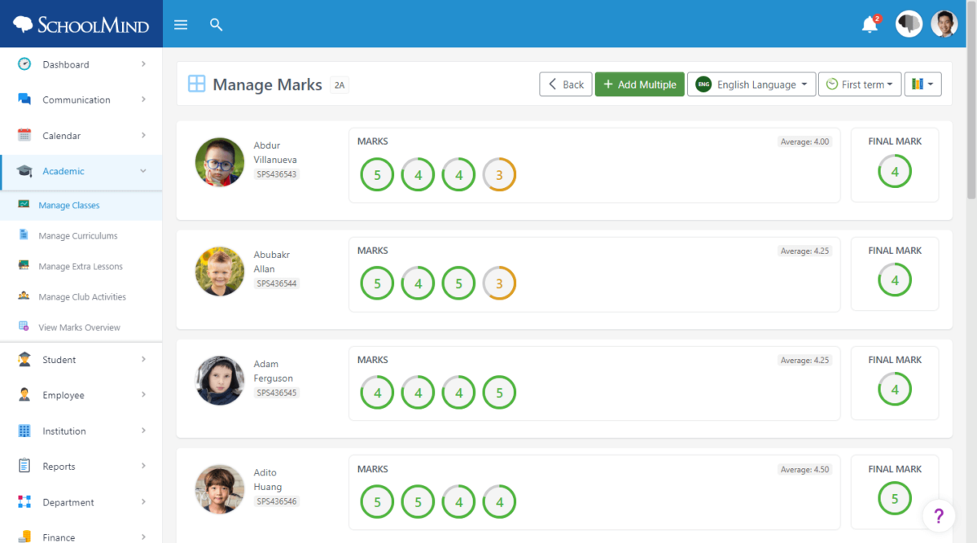Click Adito Huang's final mark 5

[x=895, y=498]
